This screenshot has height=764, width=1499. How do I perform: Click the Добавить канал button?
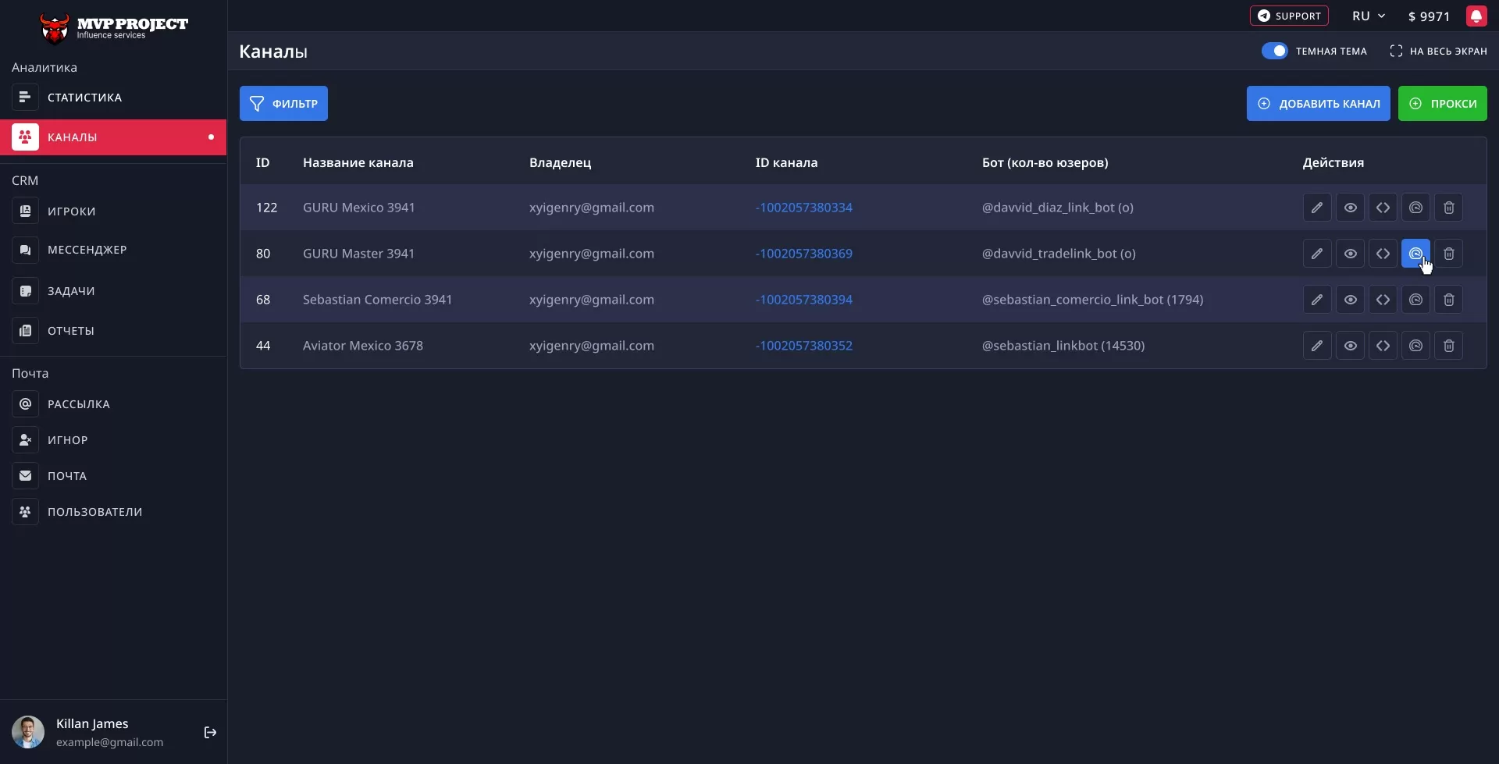pyautogui.click(x=1318, y=104)
